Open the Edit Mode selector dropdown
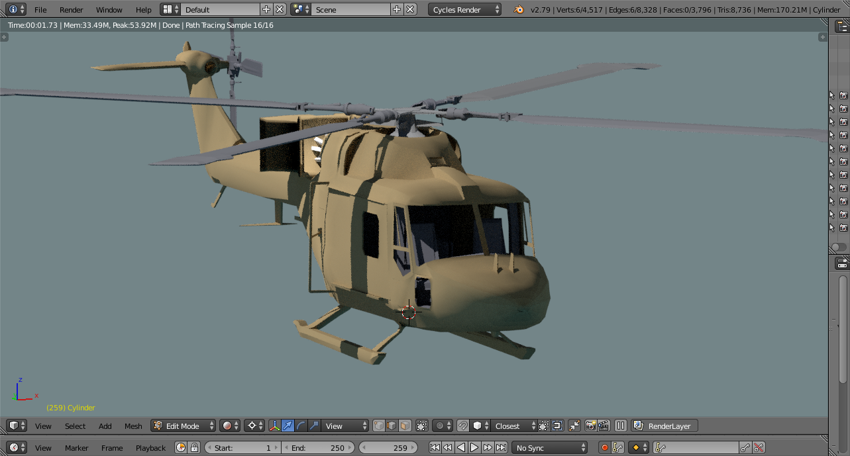Screen dimensions: 850x456 183,426
